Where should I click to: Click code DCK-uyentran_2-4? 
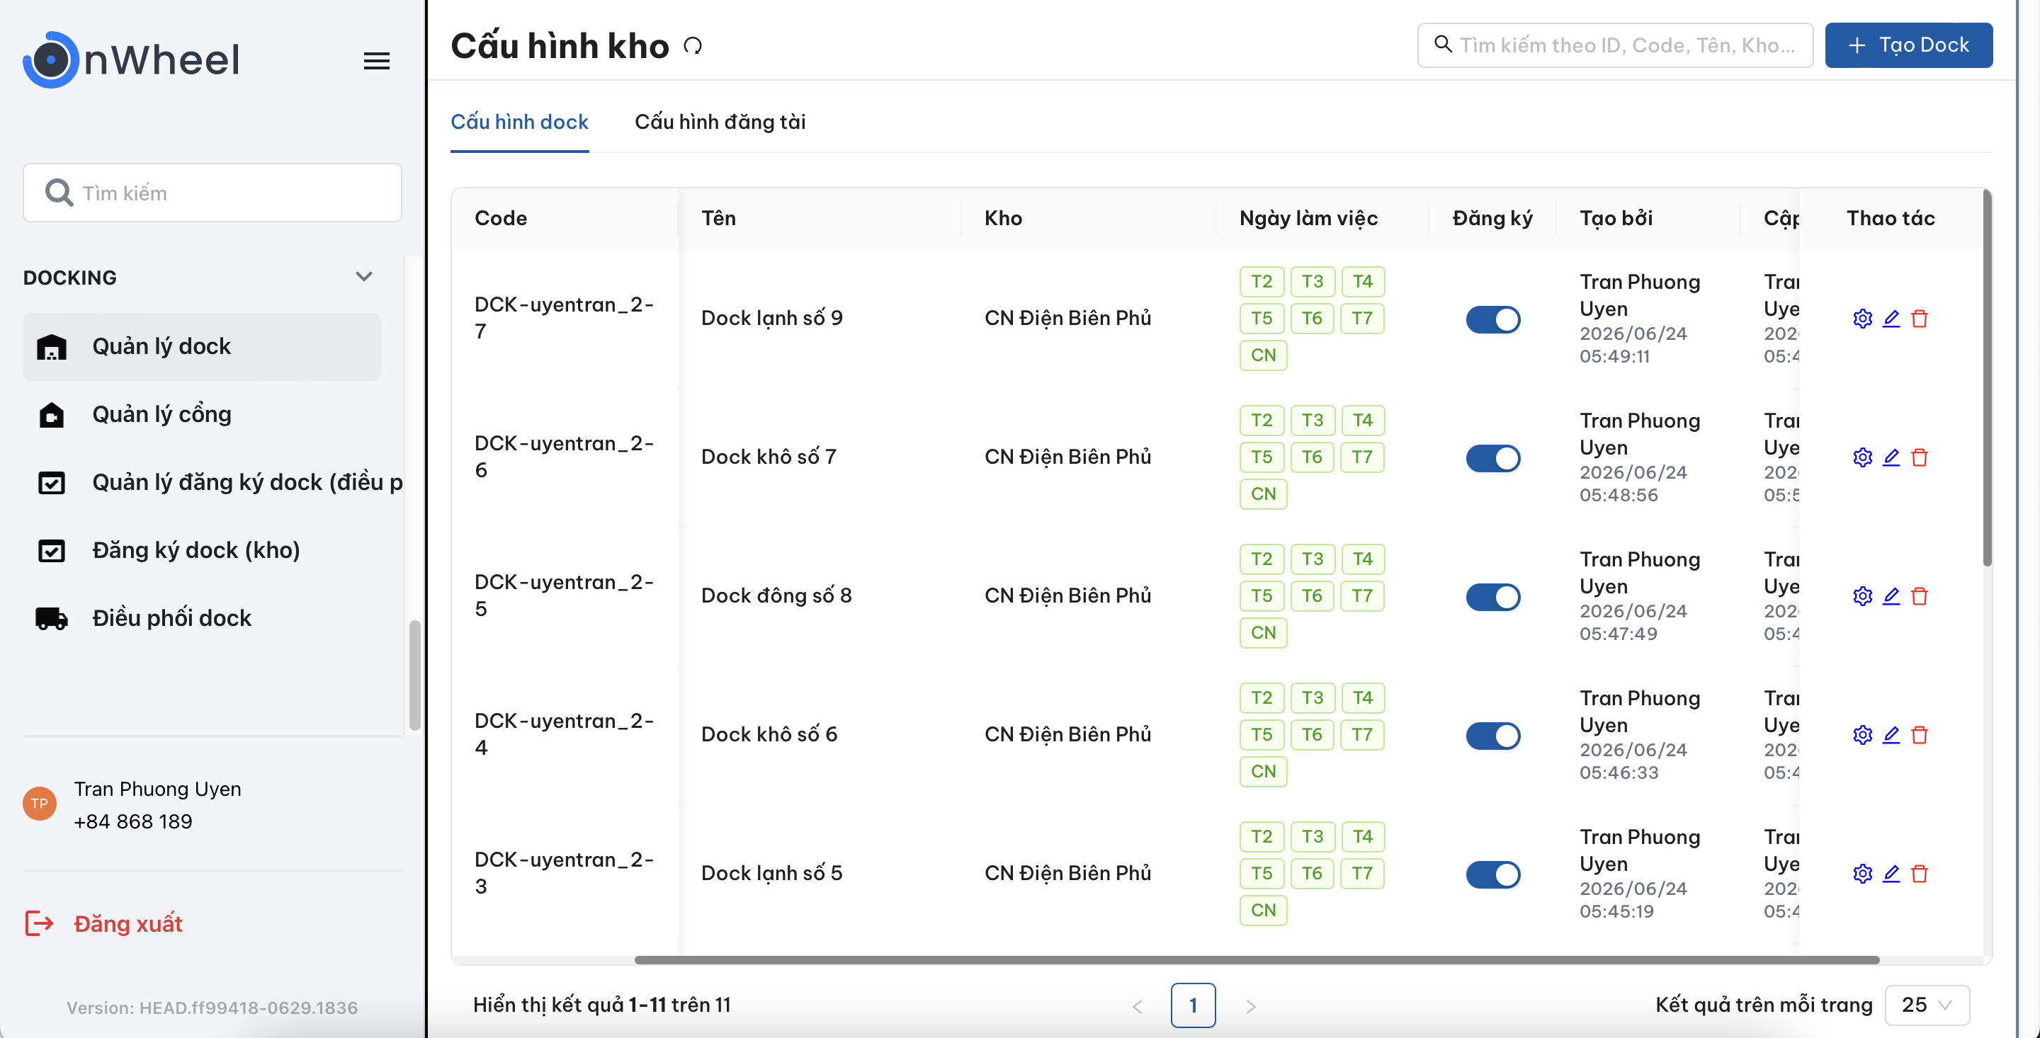tap(564, 734)
